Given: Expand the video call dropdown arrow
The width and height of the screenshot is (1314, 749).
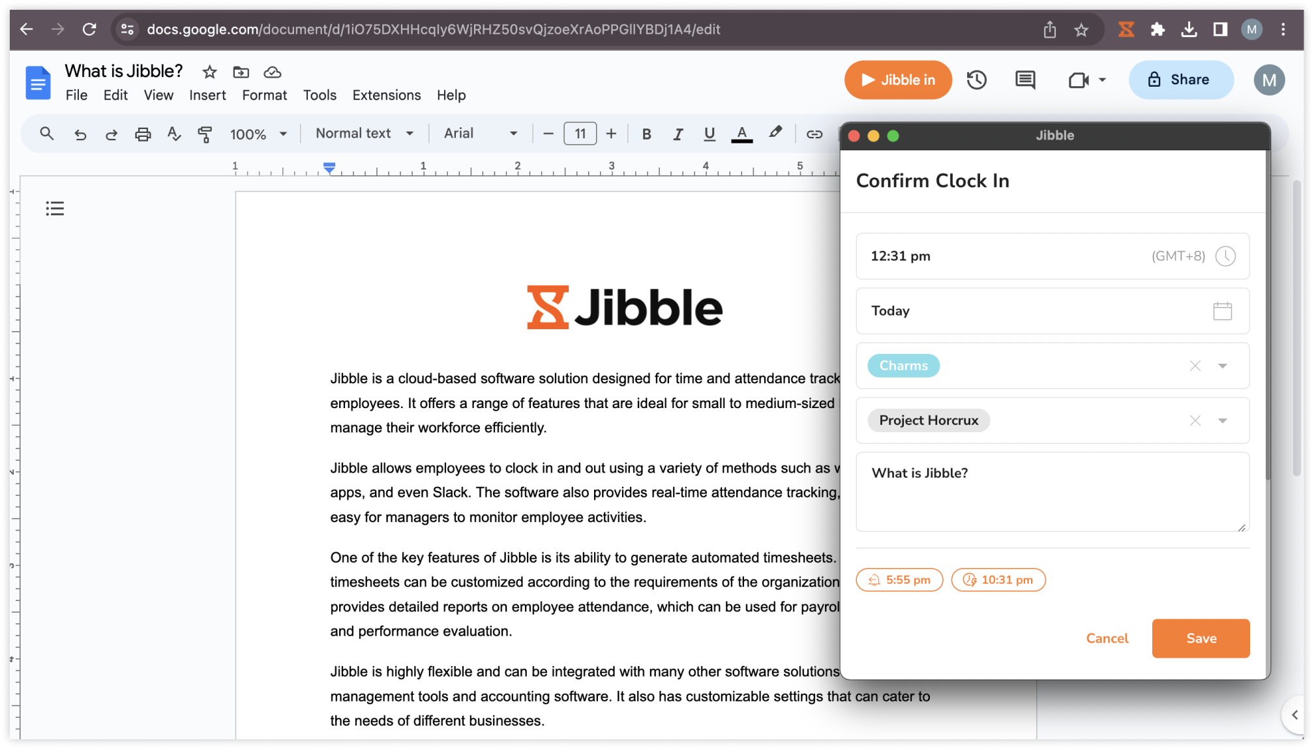Looking at the screenshot, I should click(1102, 80).
